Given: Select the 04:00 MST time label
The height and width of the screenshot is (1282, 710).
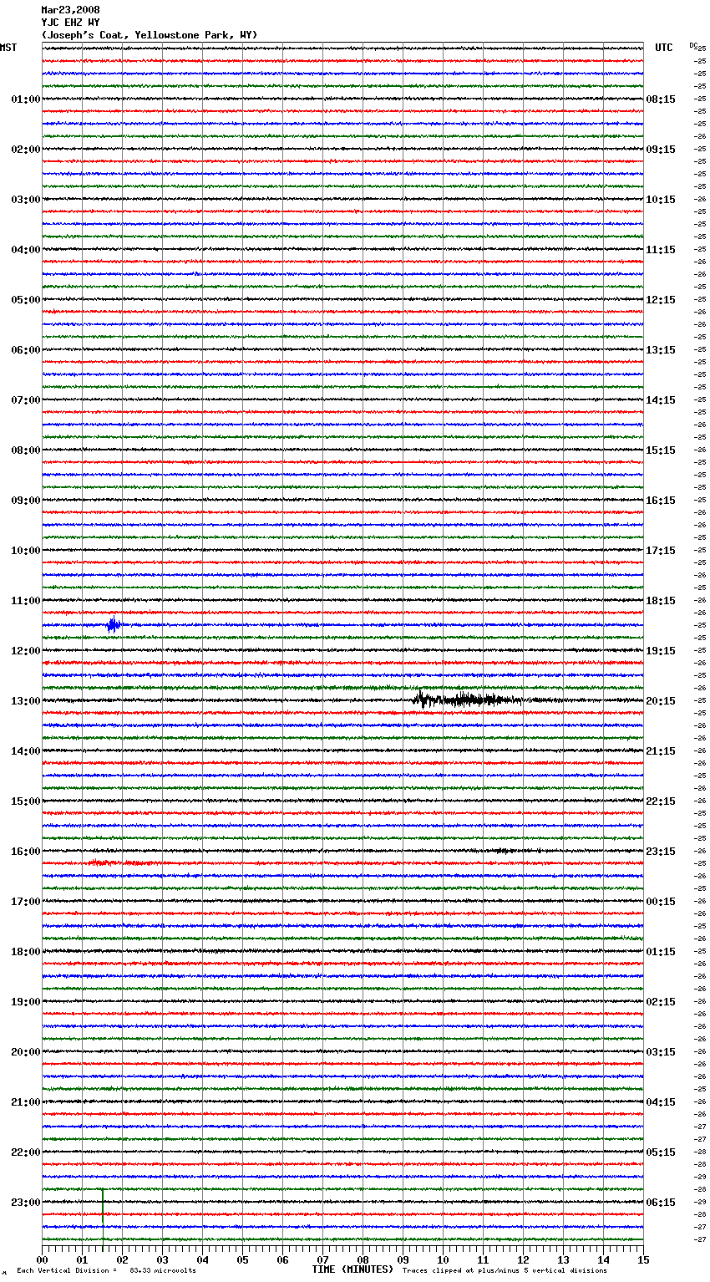Looking at the screenshot, I should point(26,250).
